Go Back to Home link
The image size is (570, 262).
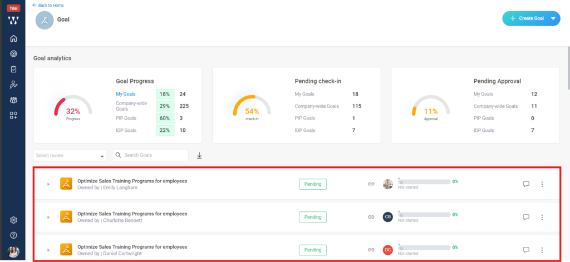(x=48, y=6)
